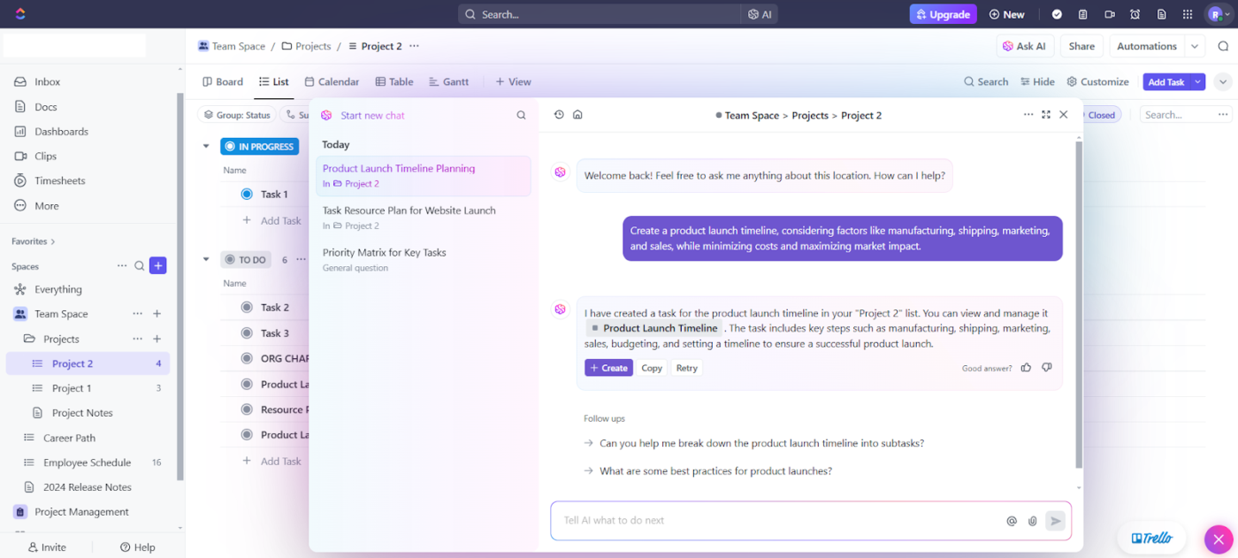
Task: Click the round chevron-down button beside Add Task
Action: 1223,81
